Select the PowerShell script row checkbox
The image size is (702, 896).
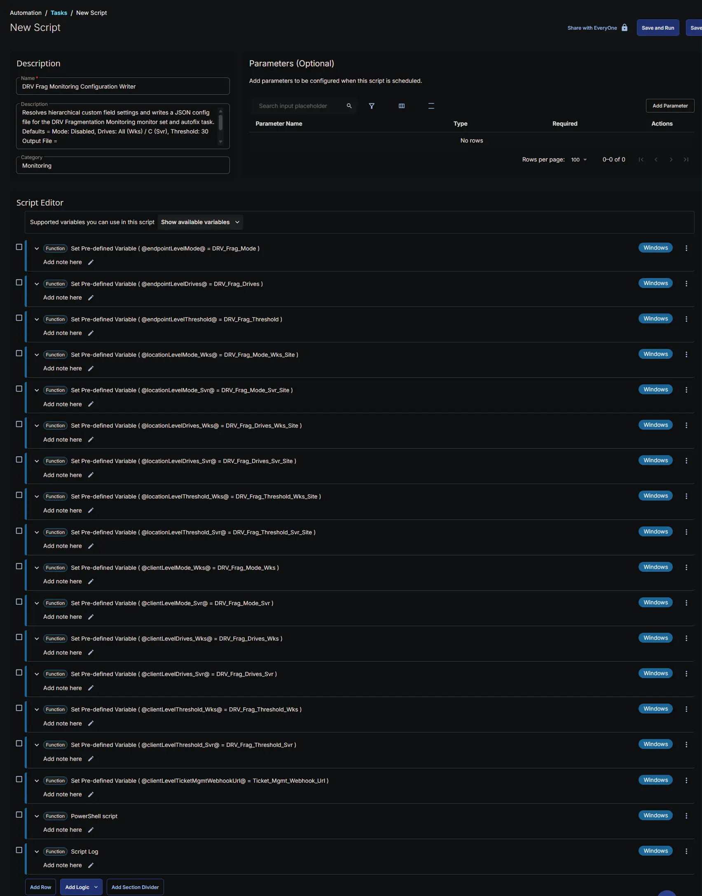[19, 815]
